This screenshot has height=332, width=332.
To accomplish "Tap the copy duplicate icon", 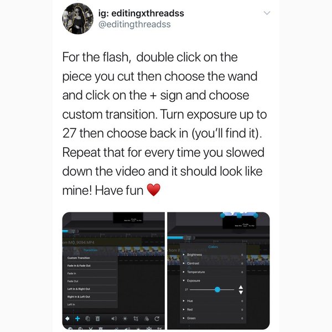I will 87,319.
